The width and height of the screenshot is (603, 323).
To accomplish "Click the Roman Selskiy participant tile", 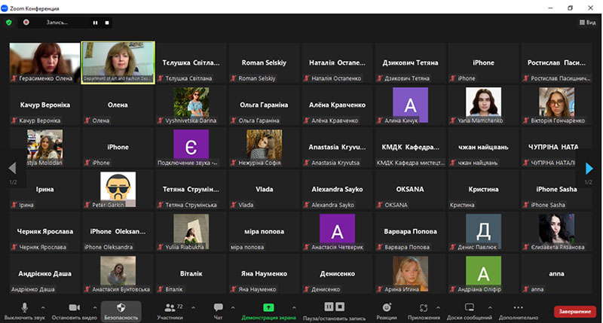I will 265,62.
